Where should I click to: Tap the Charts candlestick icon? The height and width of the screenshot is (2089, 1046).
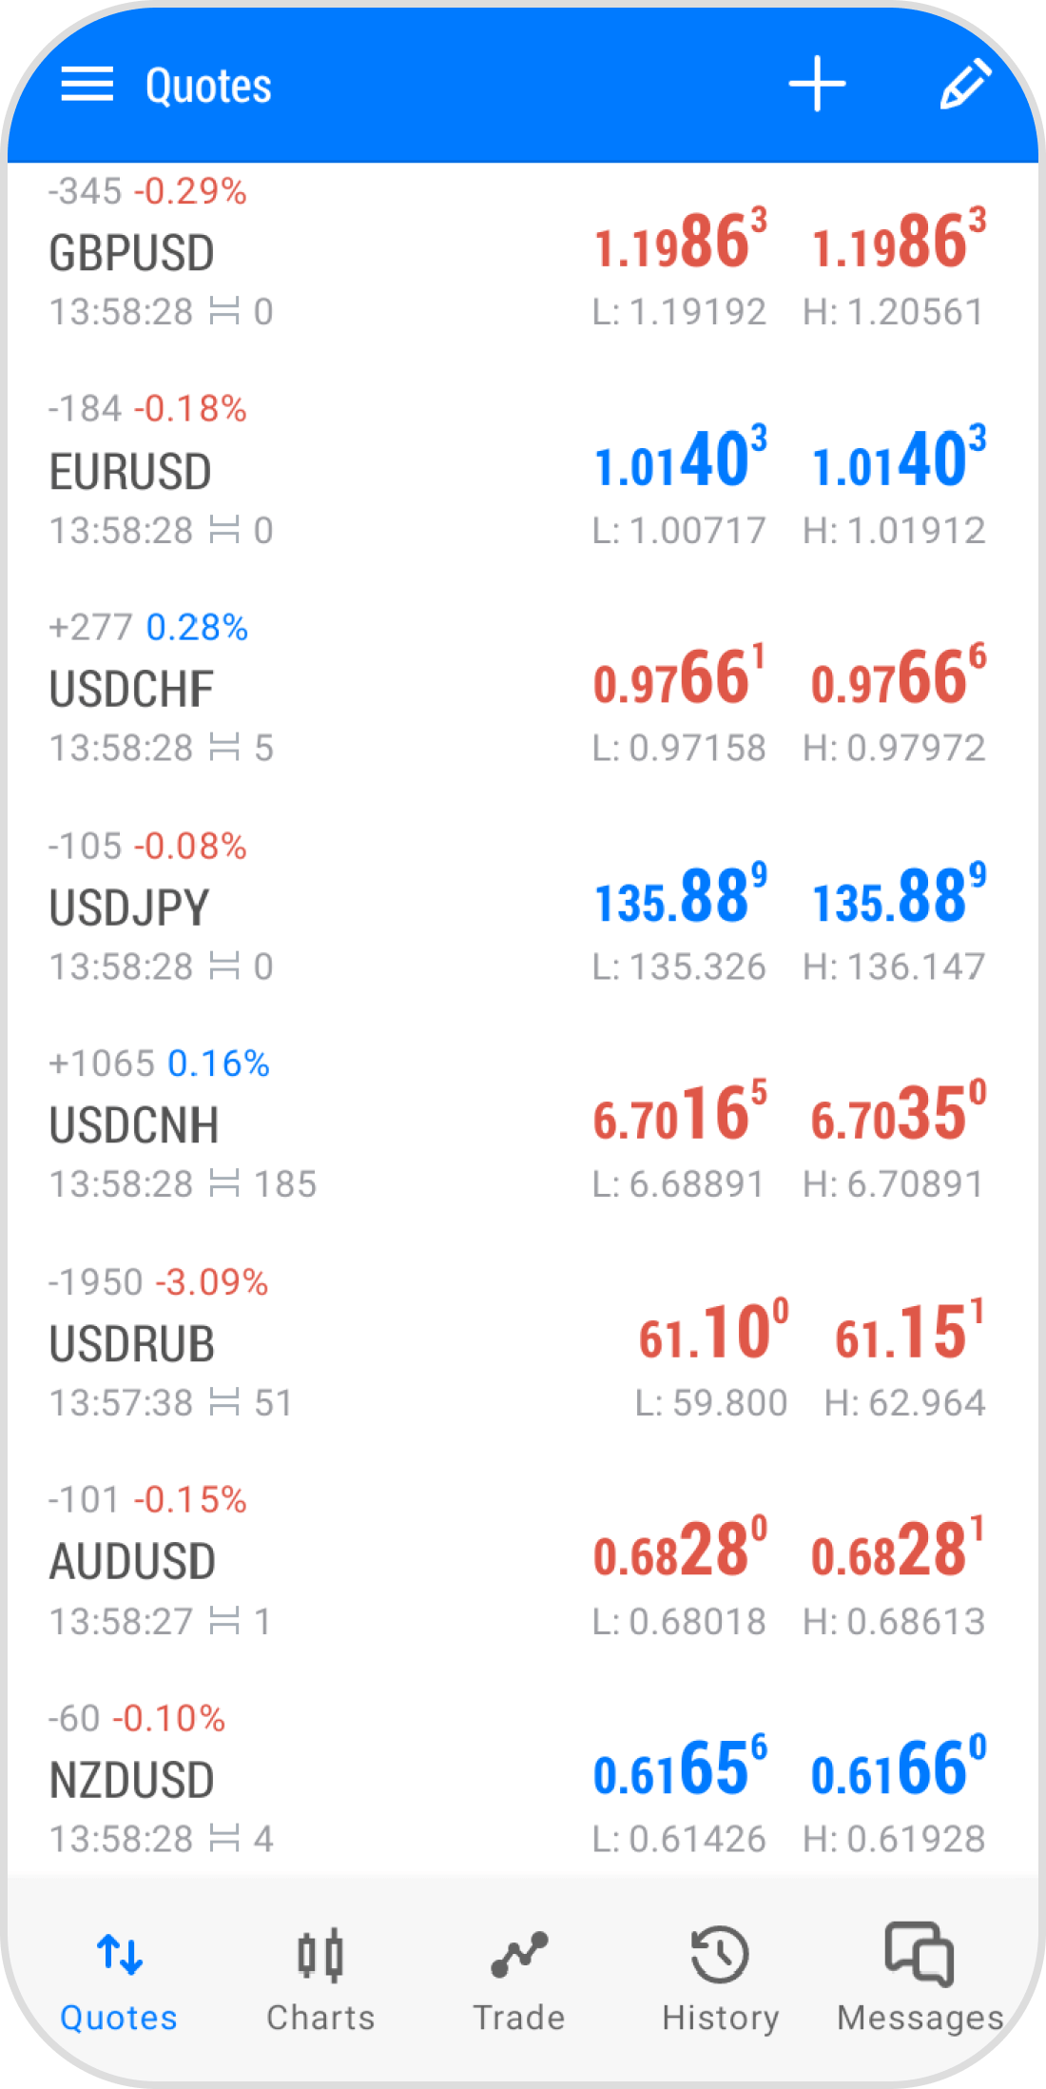[320, 1955]
